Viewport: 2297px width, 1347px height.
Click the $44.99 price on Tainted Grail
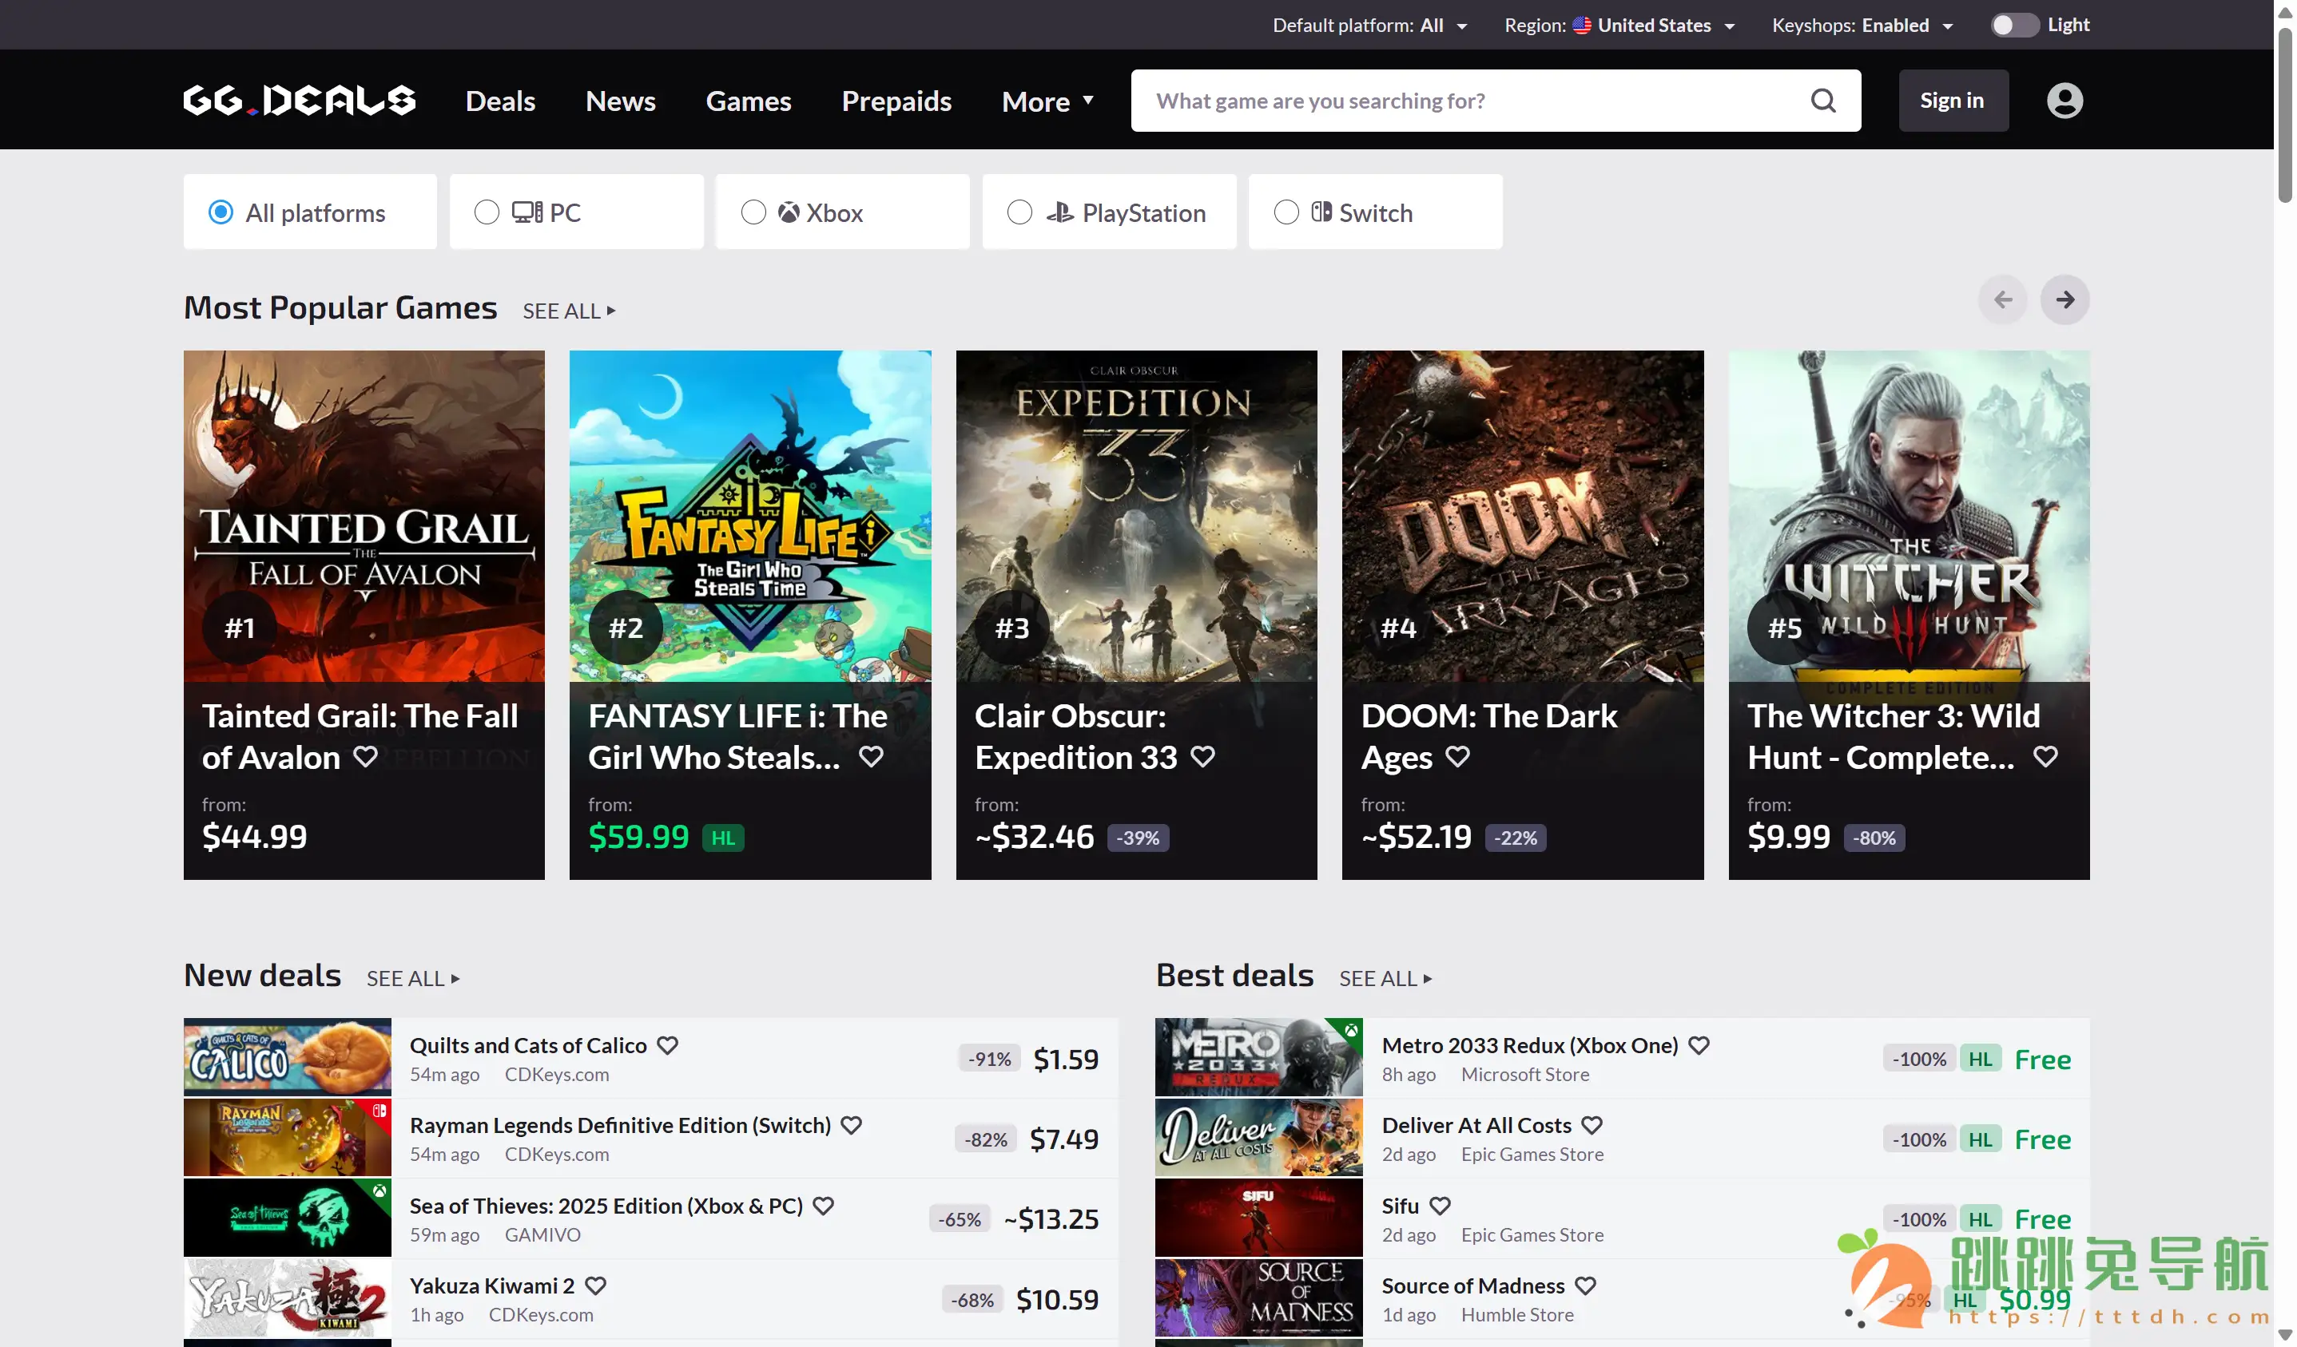pyautogui.click(x=254, y=837)
